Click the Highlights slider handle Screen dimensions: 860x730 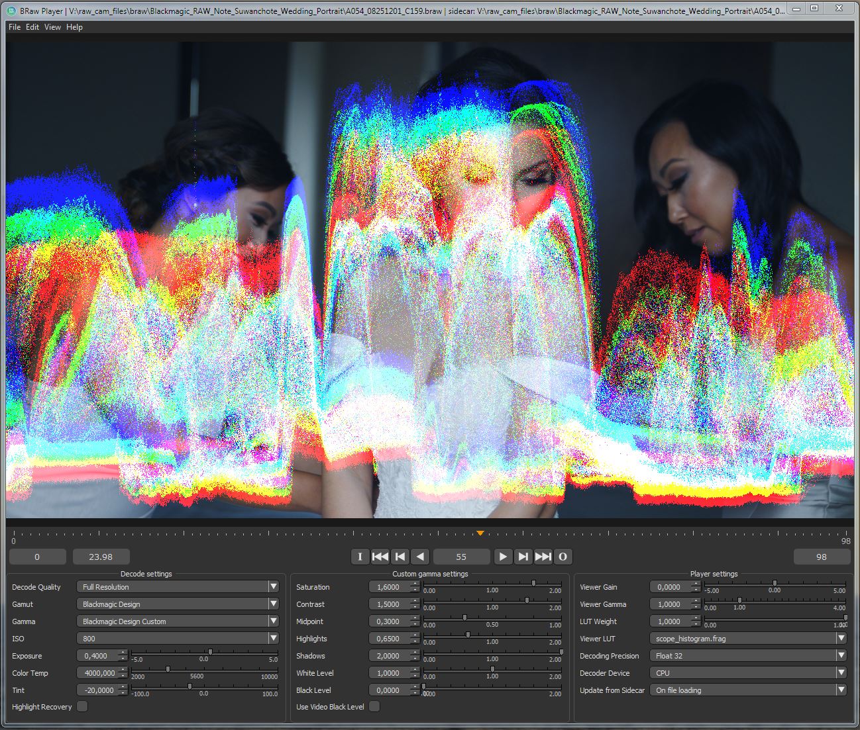(x=468, y=635)
